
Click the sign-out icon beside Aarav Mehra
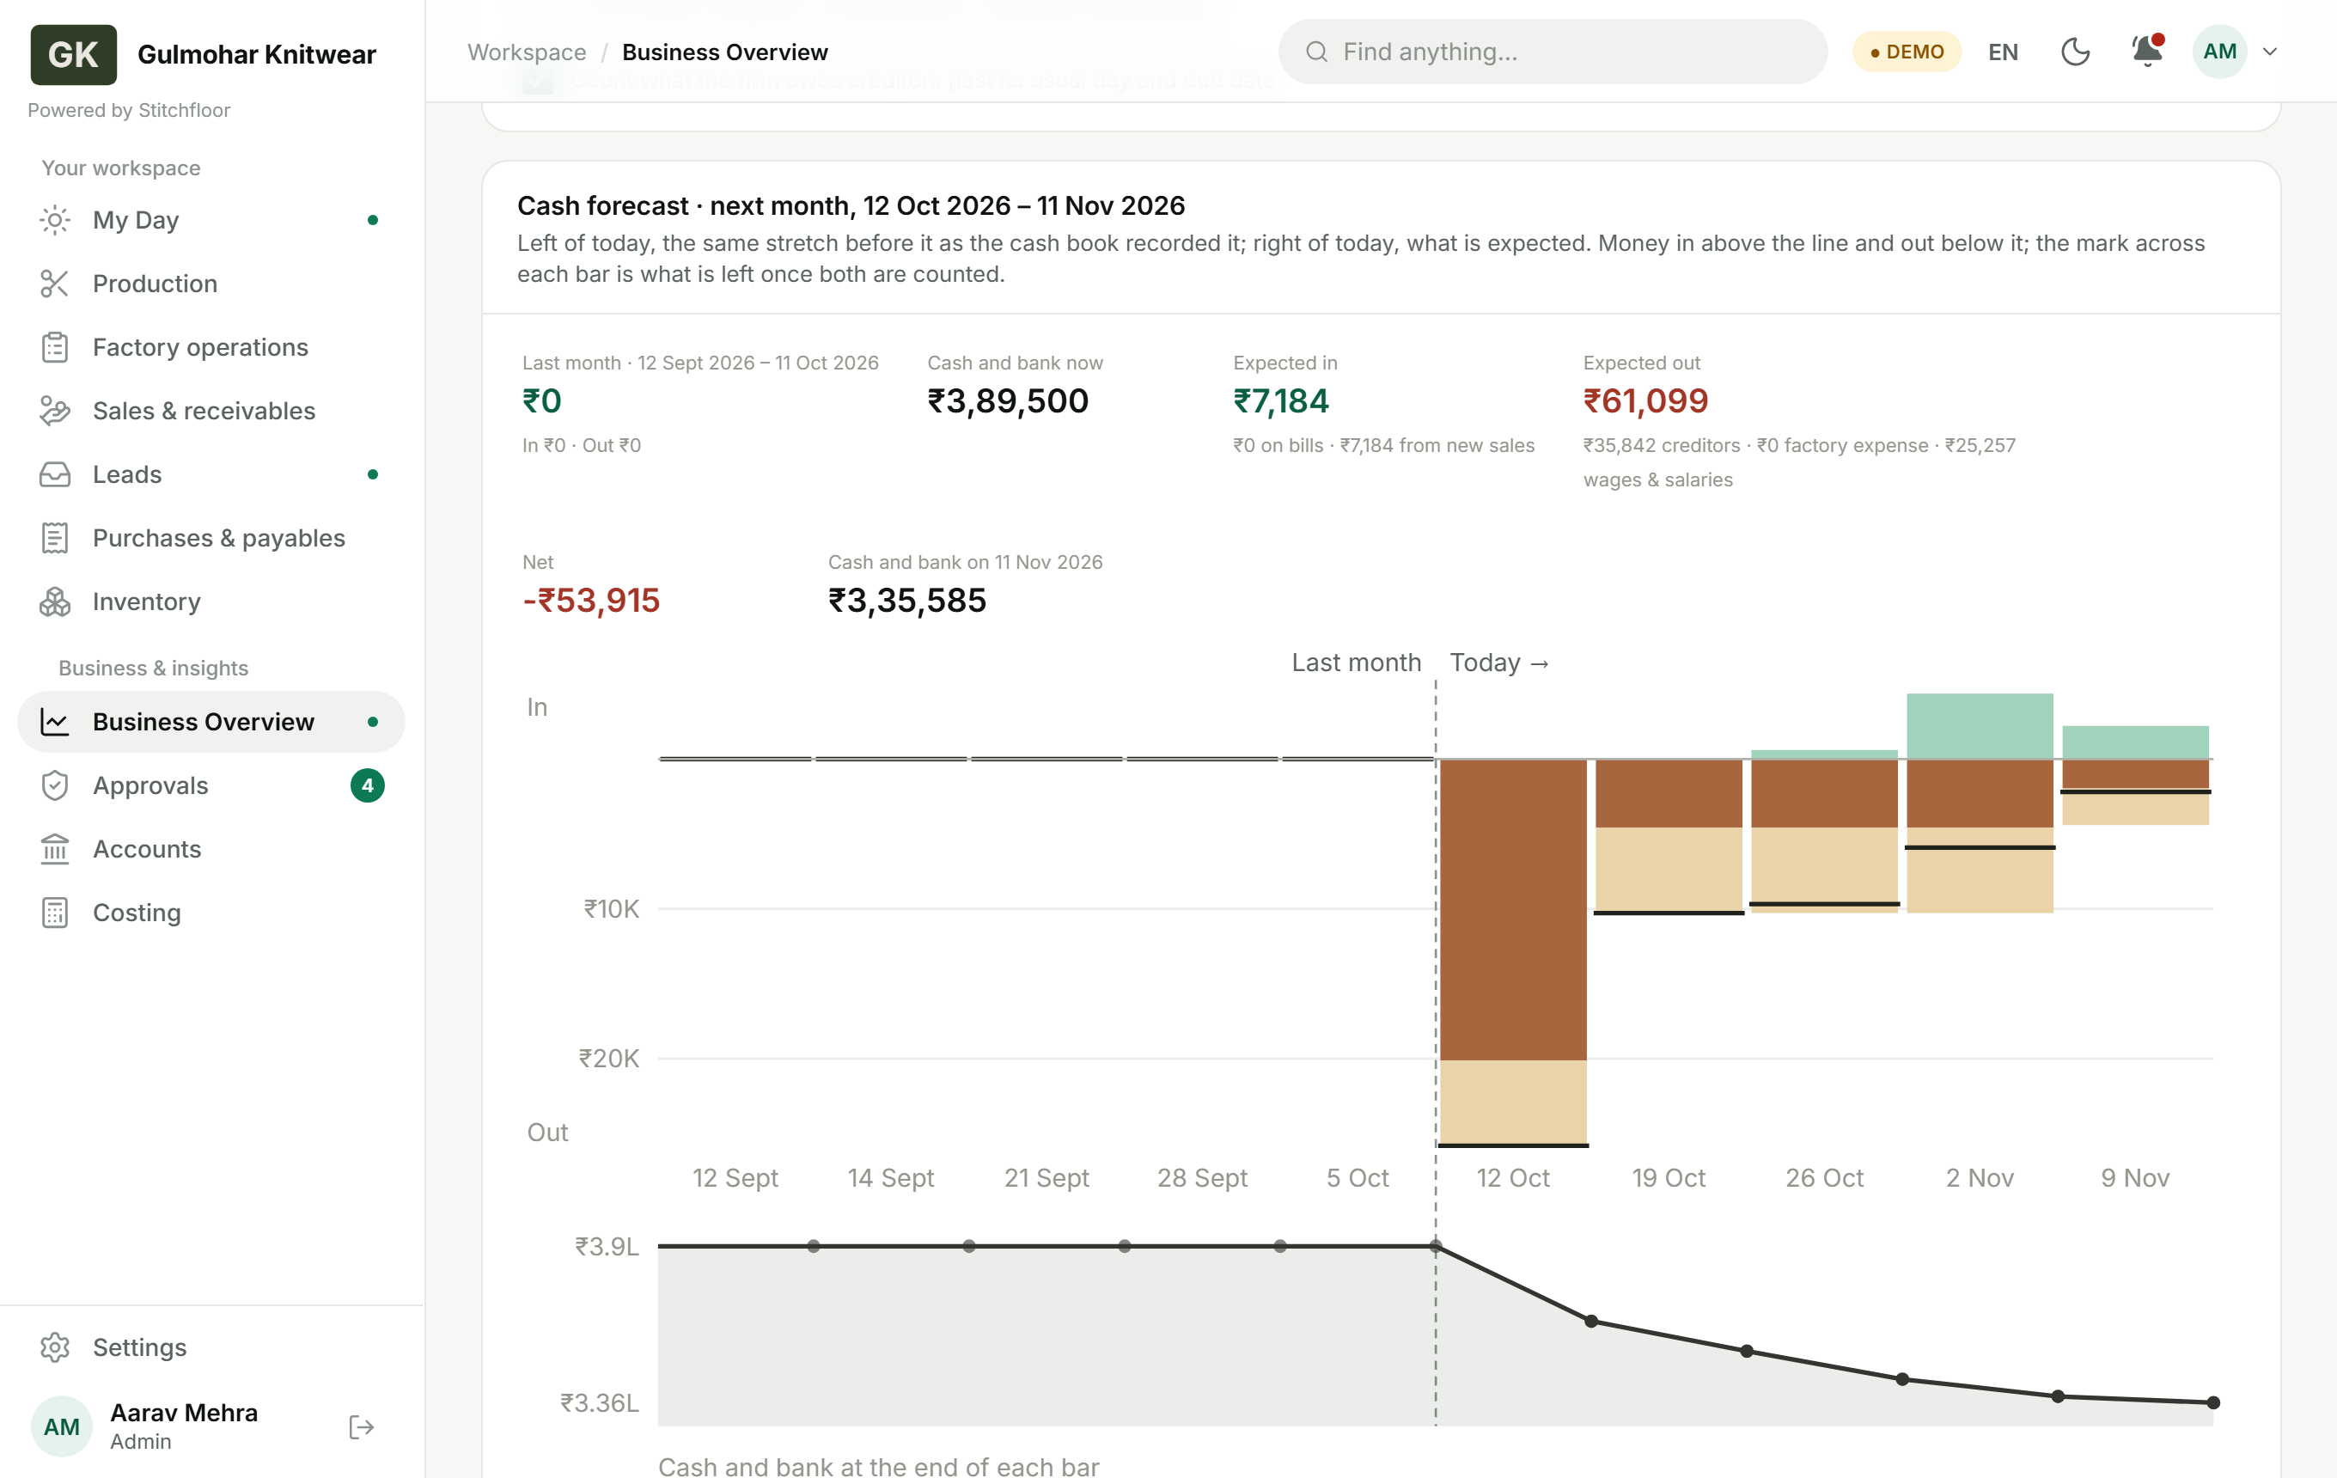(361, 1426)
